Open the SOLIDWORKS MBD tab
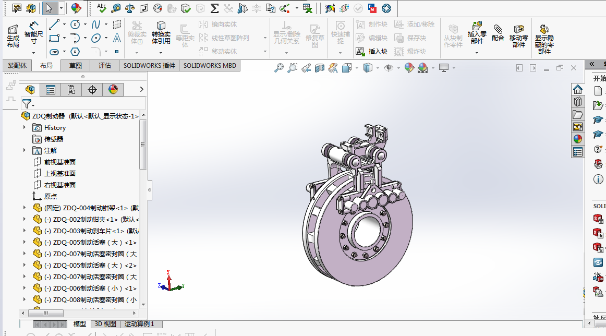This screenshot has height=336, width=606. (x=210, y=66)
